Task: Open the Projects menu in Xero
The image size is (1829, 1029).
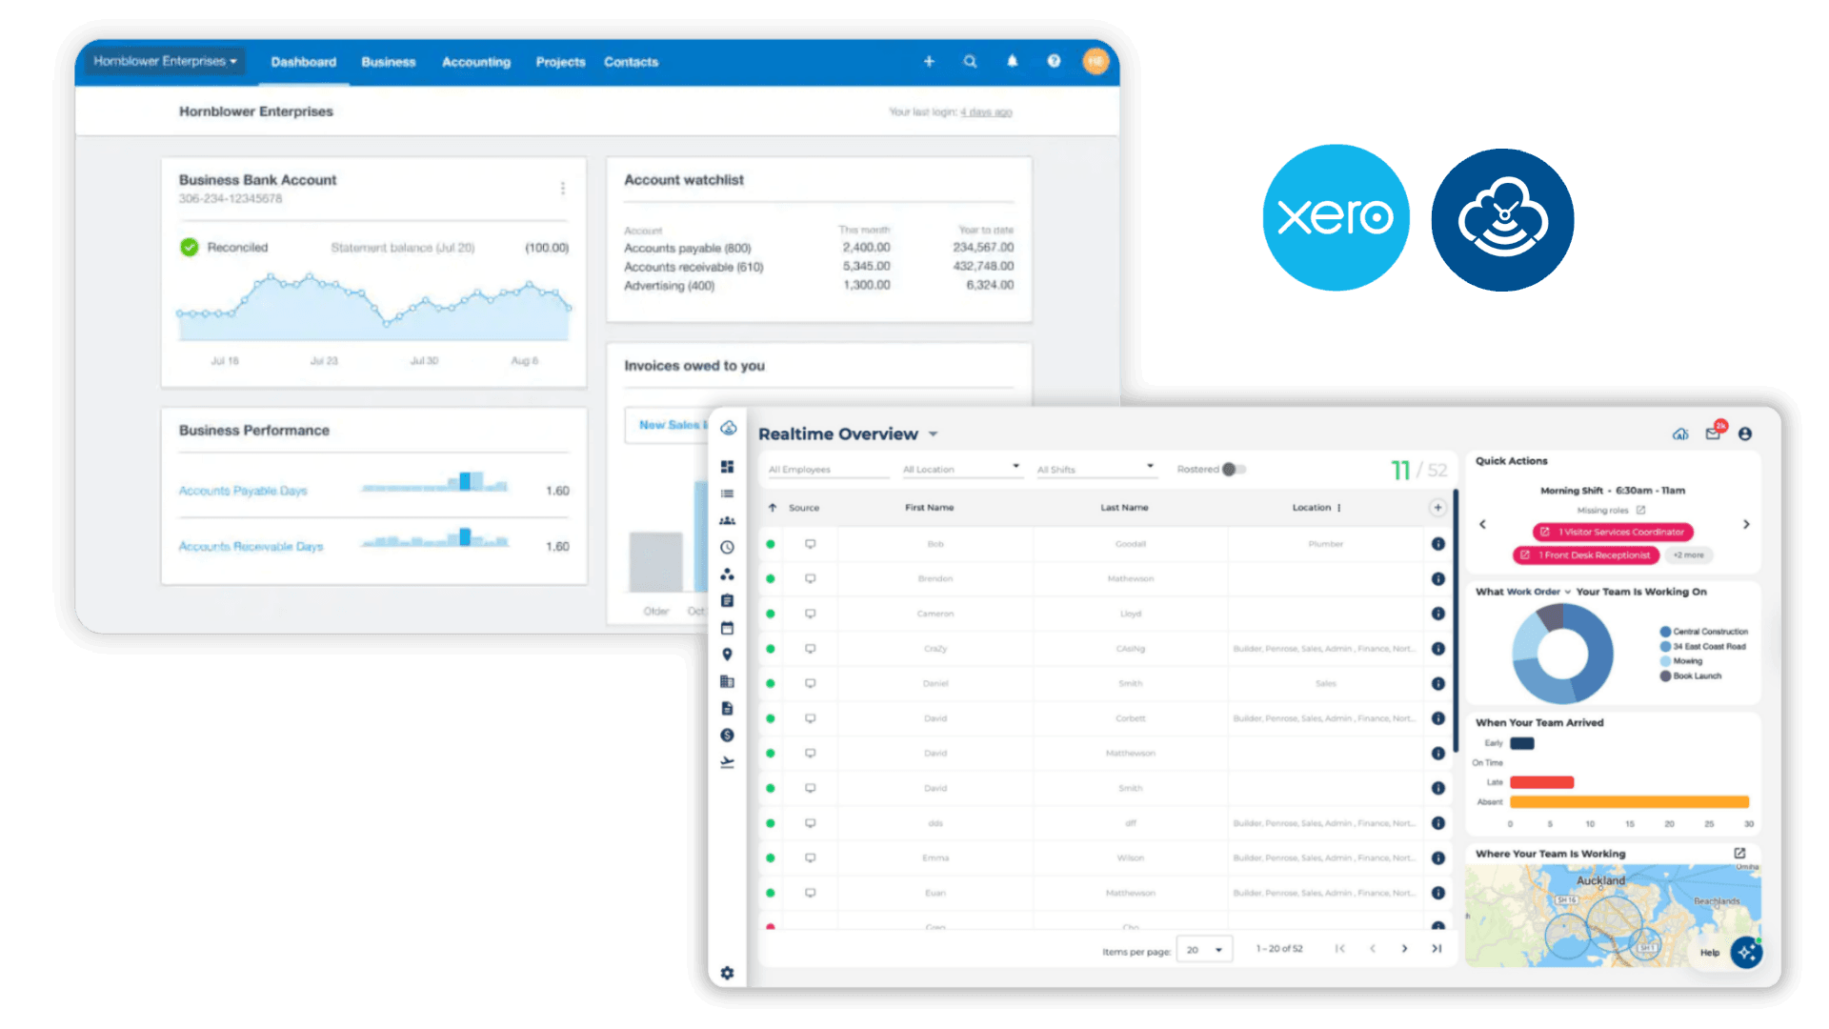Action: [560, 62]
